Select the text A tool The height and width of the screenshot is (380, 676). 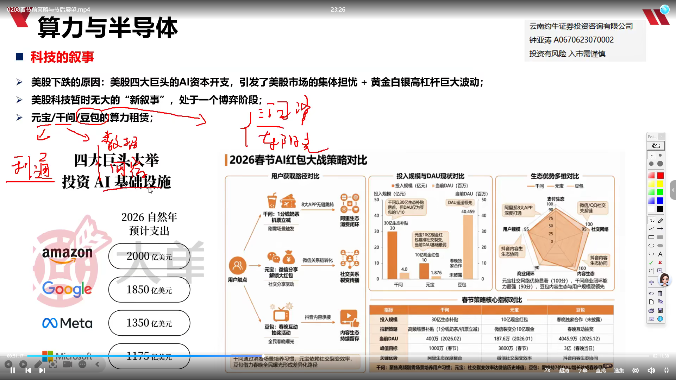[x=660, y=254]
